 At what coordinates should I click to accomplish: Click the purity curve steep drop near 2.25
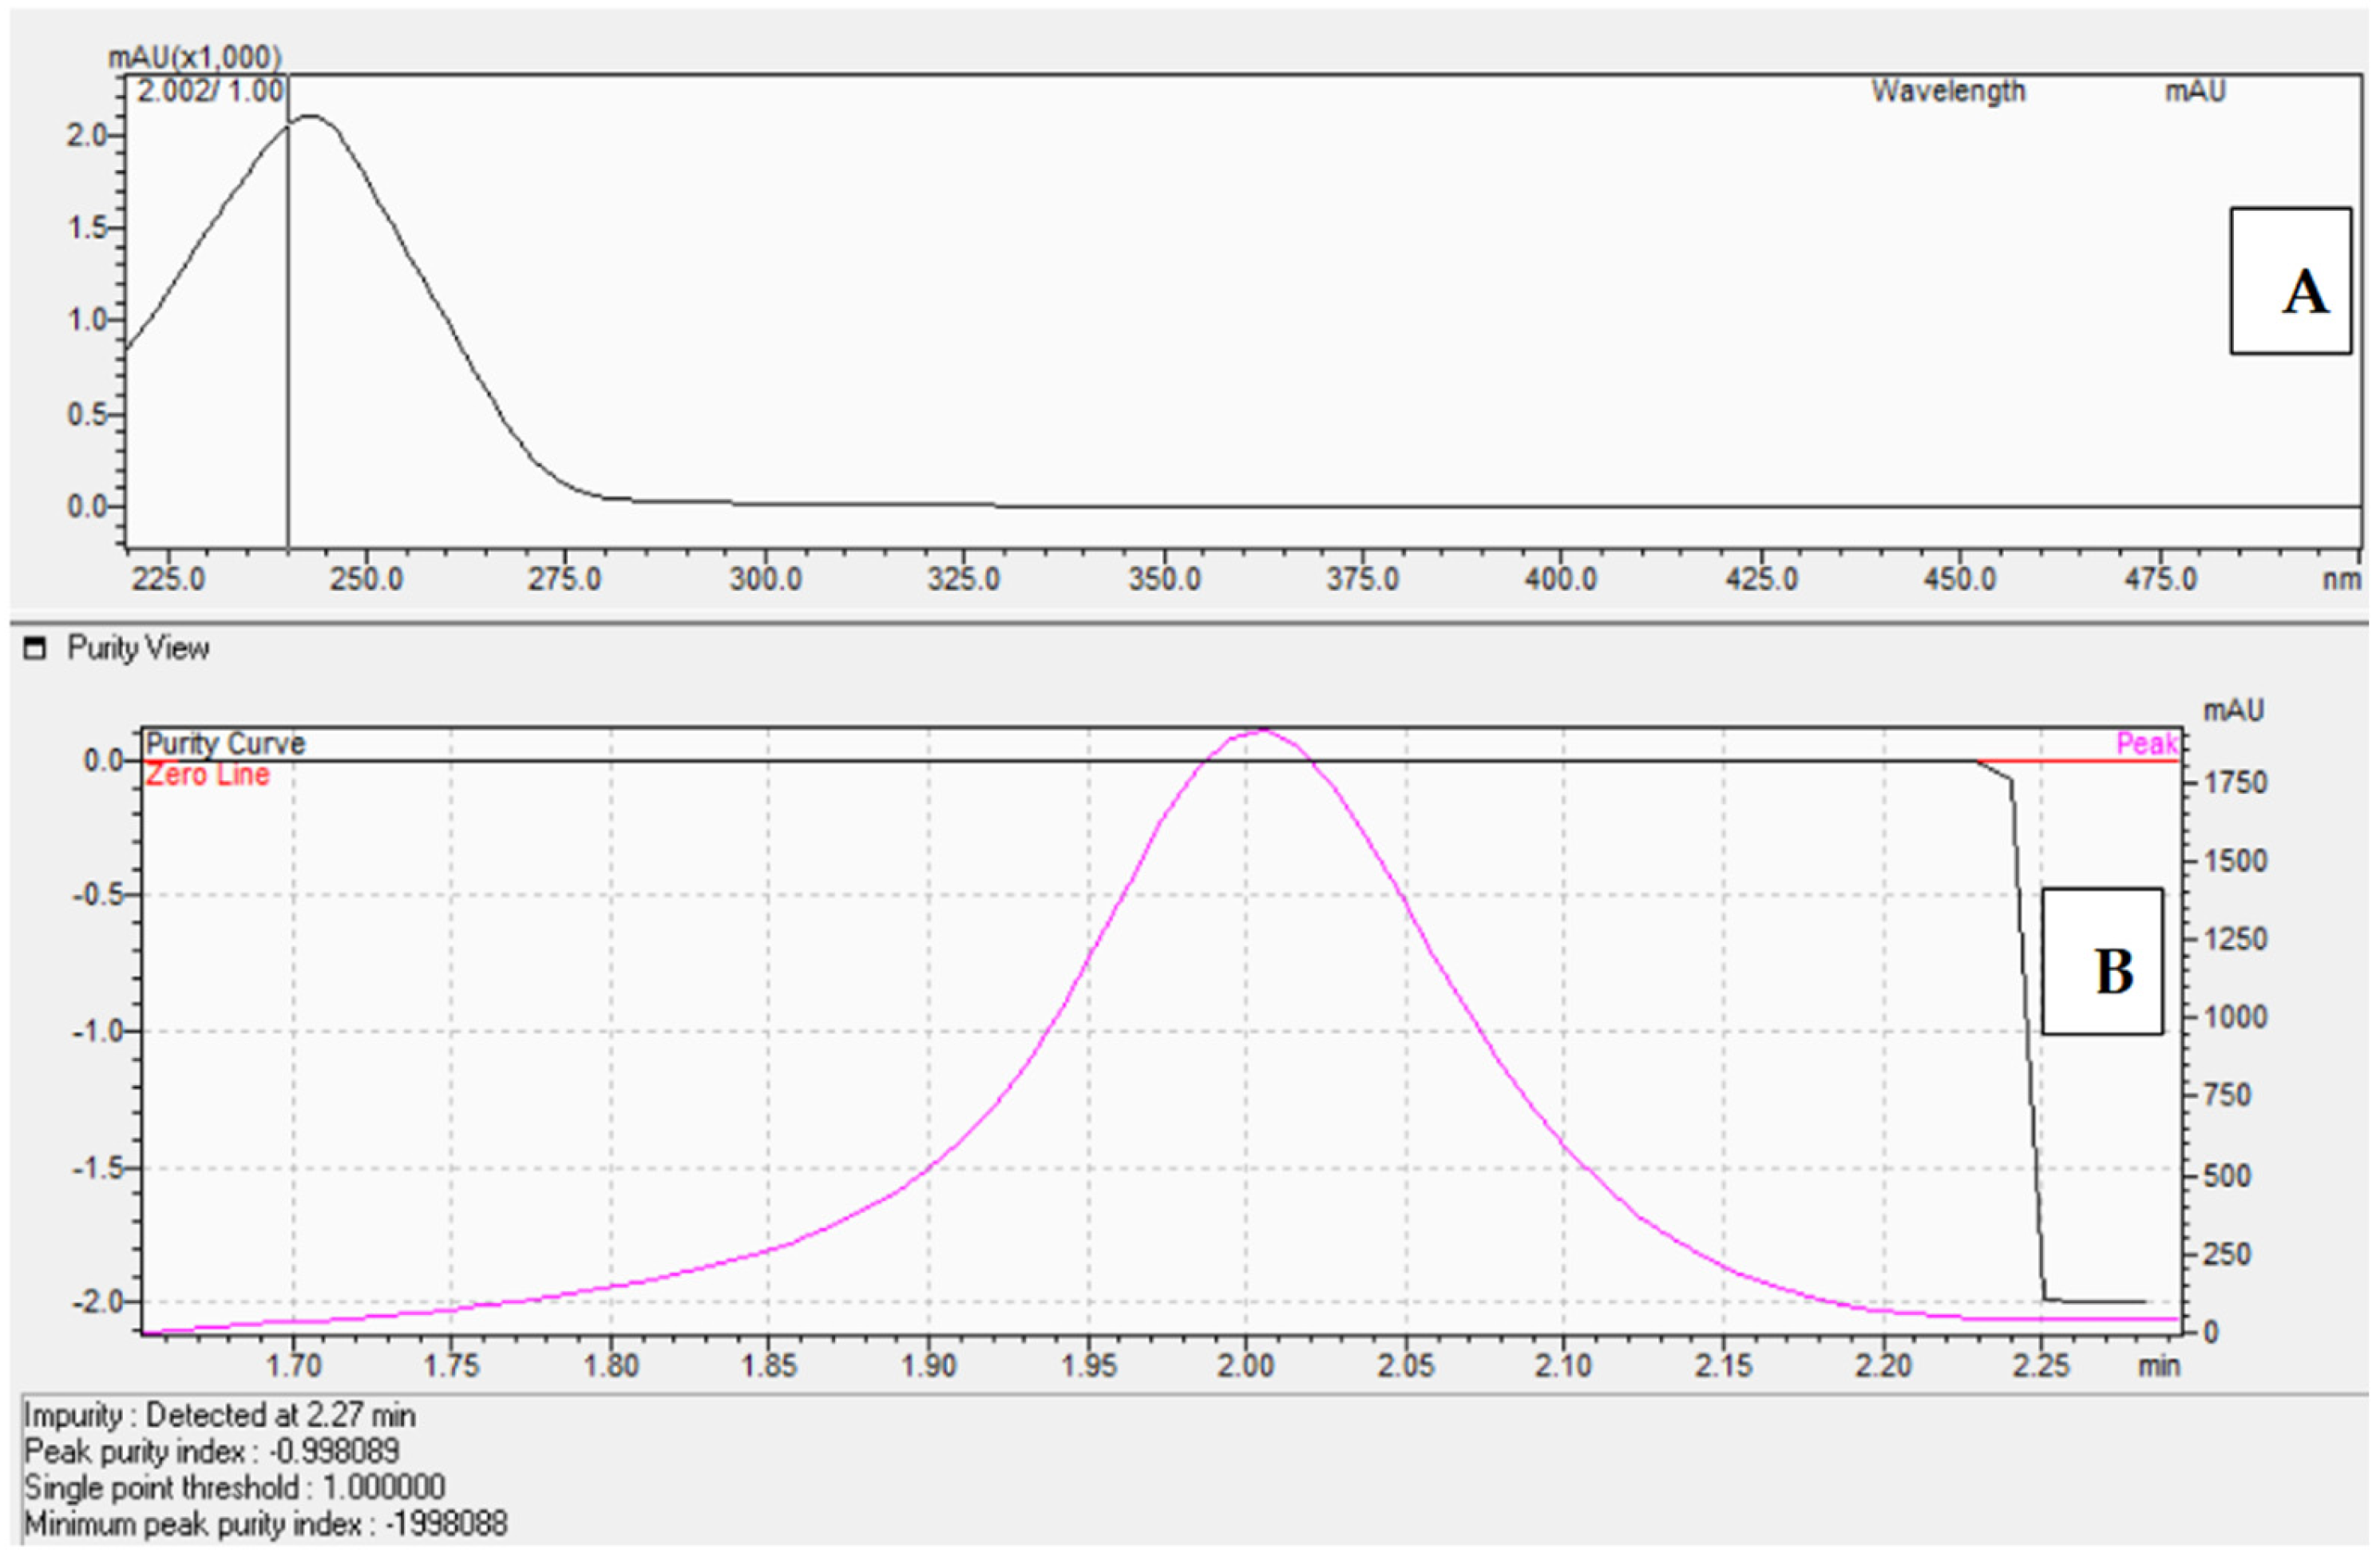2029,1040
